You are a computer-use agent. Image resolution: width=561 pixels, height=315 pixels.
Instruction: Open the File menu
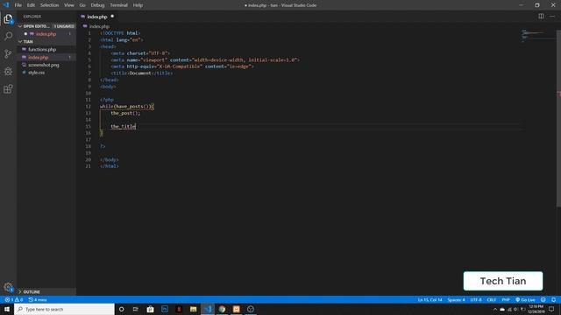tap(18, 5)
